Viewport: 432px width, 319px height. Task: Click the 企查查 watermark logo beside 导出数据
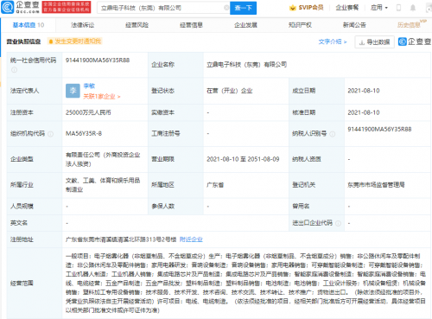[415, 41]
